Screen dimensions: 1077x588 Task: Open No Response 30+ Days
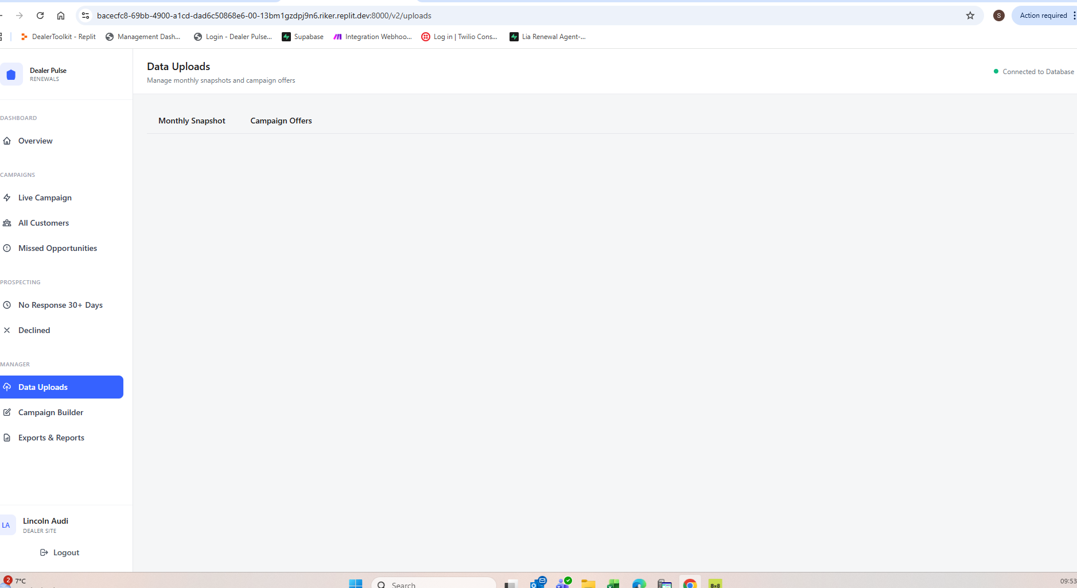(x=61, y=305)
